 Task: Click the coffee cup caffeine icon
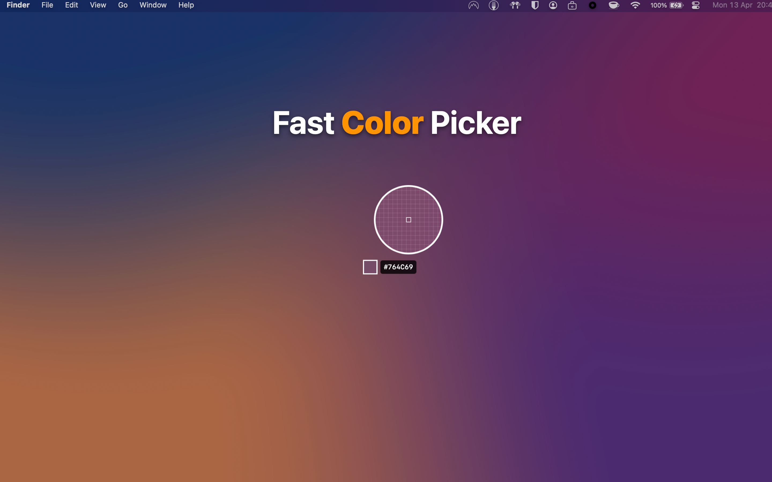[613, 5]
